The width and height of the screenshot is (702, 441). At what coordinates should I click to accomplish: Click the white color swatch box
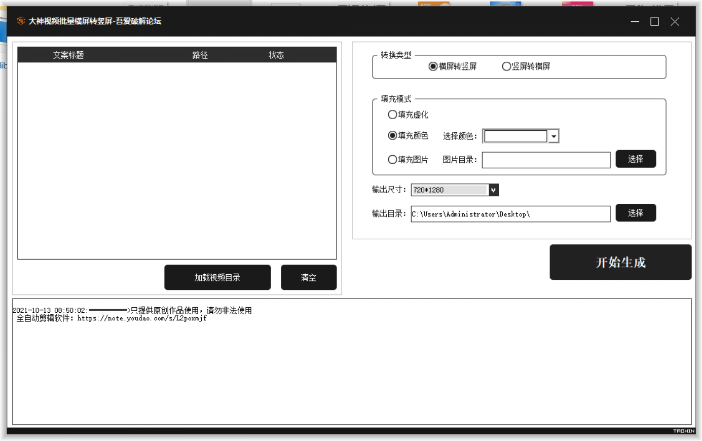(515, 136)
